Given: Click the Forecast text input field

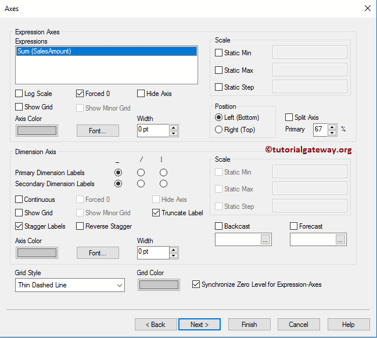Looking at the screenshot, I should tap(313, 239).
